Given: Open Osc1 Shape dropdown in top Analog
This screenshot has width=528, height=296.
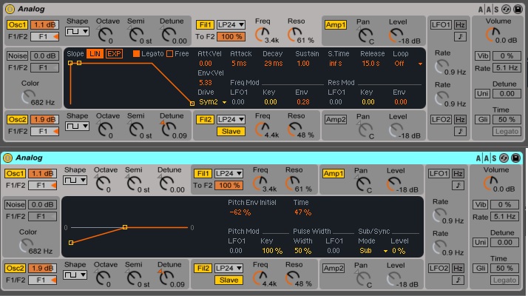Looking at the screenshot, I should coord(77,31).
